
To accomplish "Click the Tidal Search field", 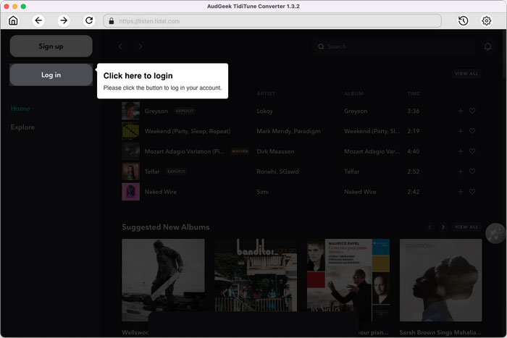I will click(394, 46).
